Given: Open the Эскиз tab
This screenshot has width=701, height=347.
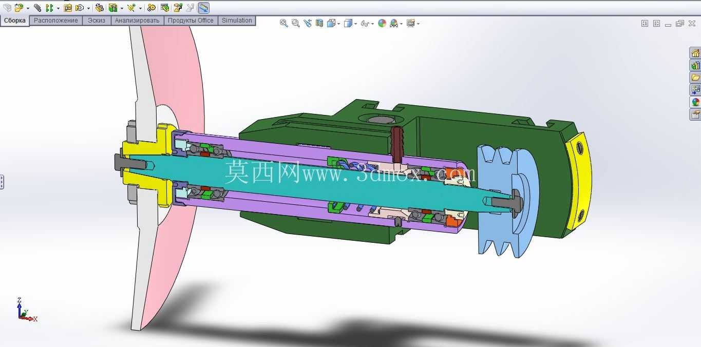Looking at the screenshot, I should point(97,21).
